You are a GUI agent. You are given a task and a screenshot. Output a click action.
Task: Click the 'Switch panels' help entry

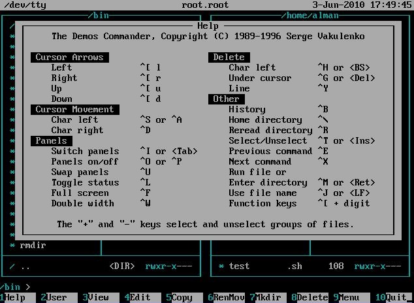pyautogui.click(x=86, y=151)
